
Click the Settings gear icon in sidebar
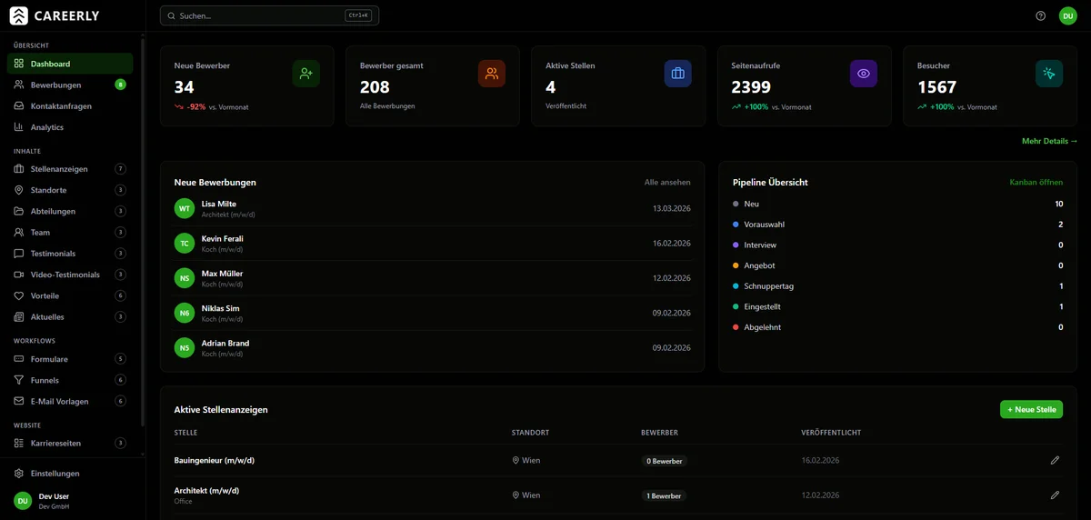(x=19, y=474)
